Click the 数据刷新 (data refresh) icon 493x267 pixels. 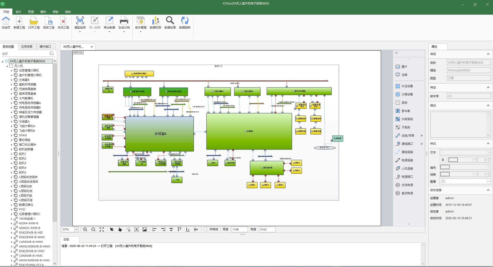coord(185,21)
